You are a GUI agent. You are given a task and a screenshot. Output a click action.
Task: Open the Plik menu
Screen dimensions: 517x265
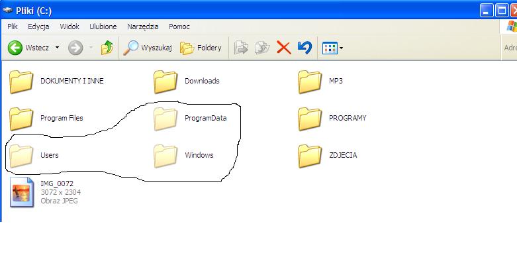[x=13, y=26]
